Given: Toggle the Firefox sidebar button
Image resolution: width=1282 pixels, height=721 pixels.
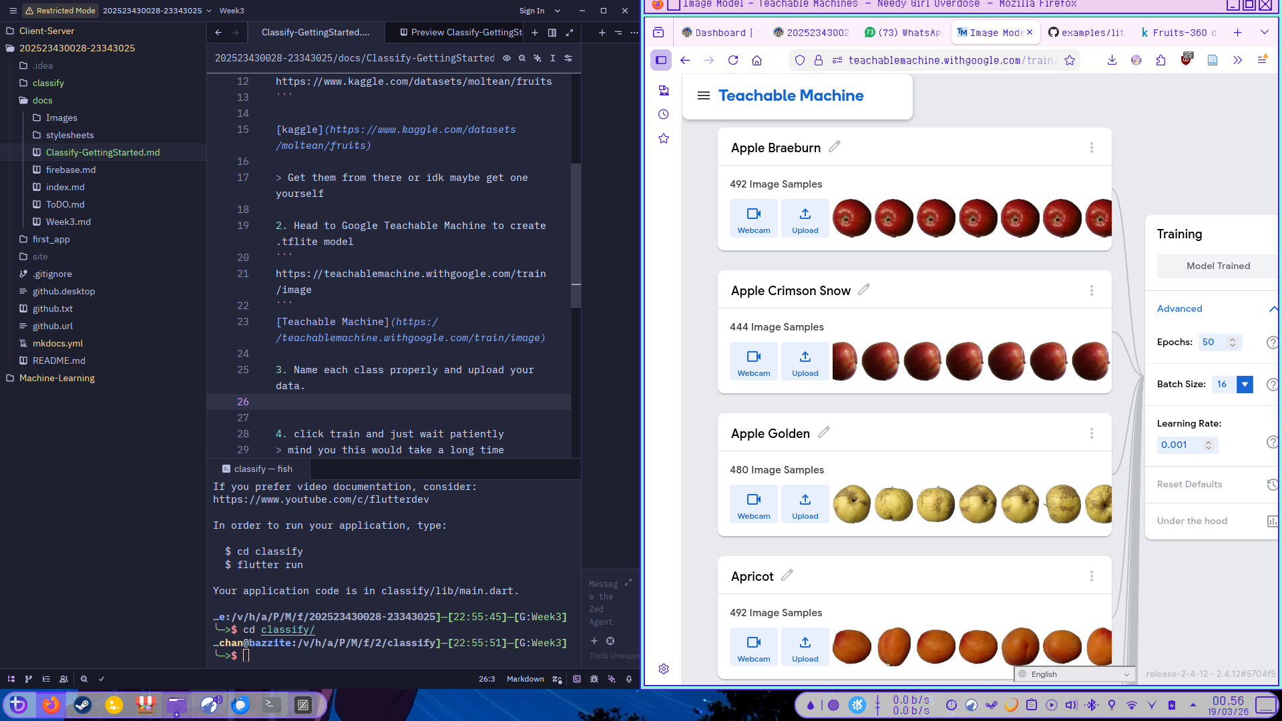Looking at the screenshot, I should point(661,60).
